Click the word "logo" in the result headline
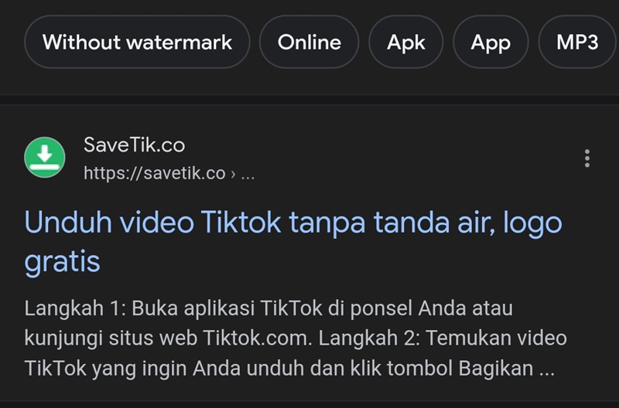619x408 pixels. tap(532, 224)
